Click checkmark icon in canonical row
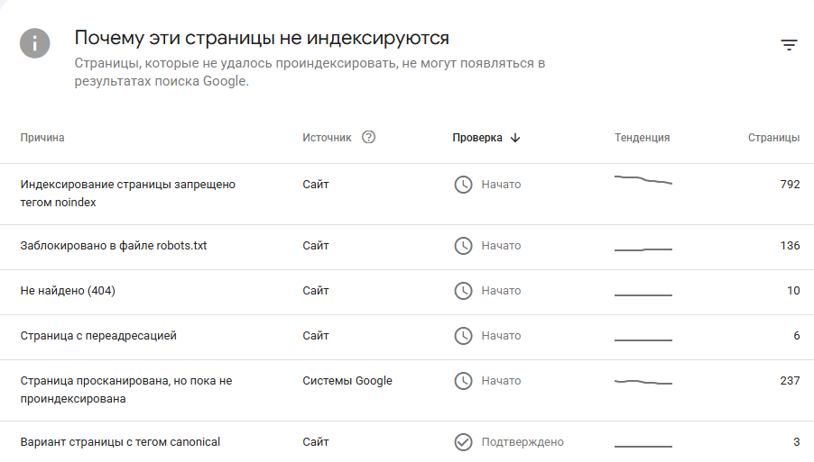The height and width of the screenshot is (462, 814). coord(463,442)
